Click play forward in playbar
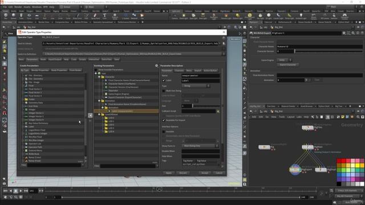This screenshot has width=365, height=205. [21, 191]
